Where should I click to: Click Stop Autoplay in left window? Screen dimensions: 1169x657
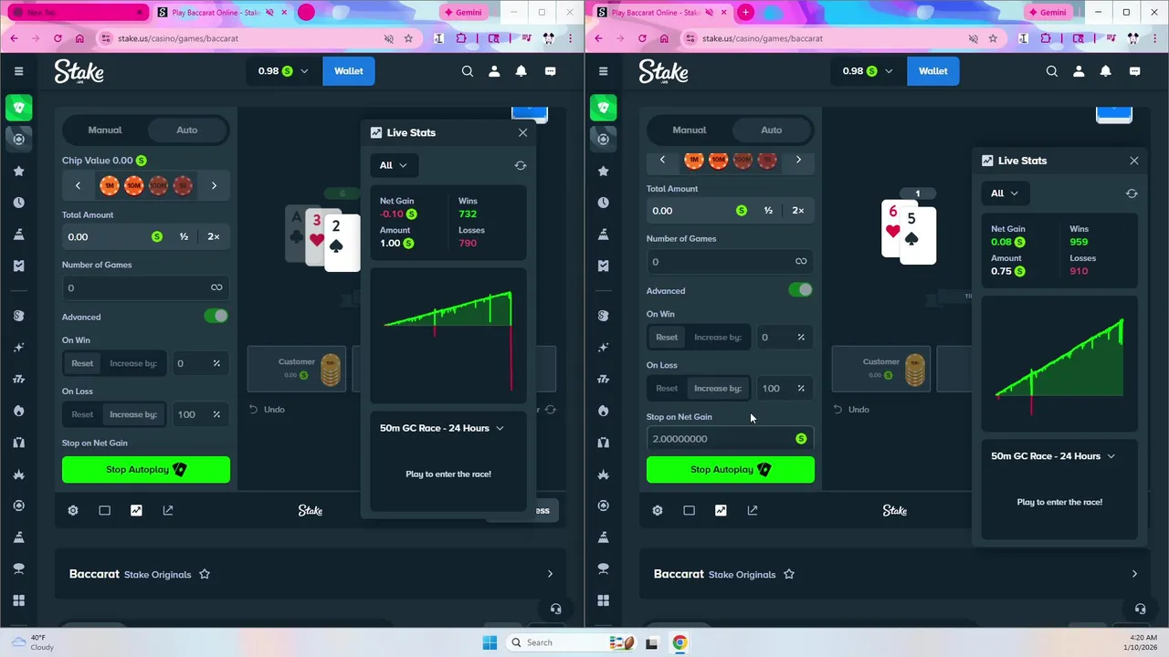[x=146, y=469]
